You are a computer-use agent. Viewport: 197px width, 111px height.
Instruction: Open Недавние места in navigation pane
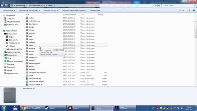pyautogui.click(x=14, y=22)
